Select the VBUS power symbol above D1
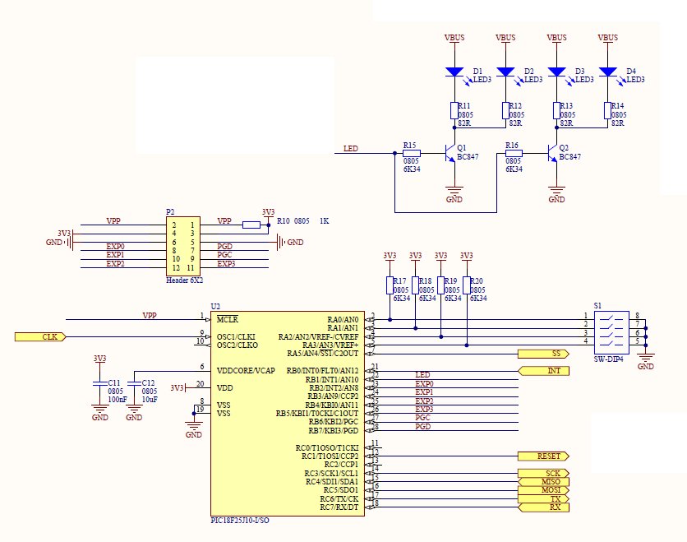The width and height of the screenshot is (687, 542). pyautogui.click(x=454, y=38)
